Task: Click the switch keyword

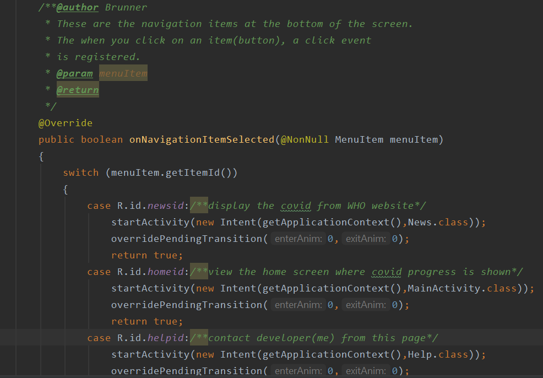Action: pyautogui.click(x=81, y=172)
